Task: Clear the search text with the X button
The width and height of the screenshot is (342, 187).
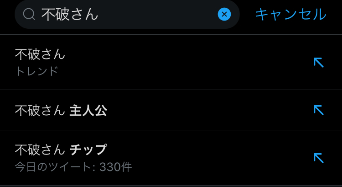Action: click(224, 15)
